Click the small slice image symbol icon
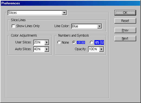 [83, 42]
